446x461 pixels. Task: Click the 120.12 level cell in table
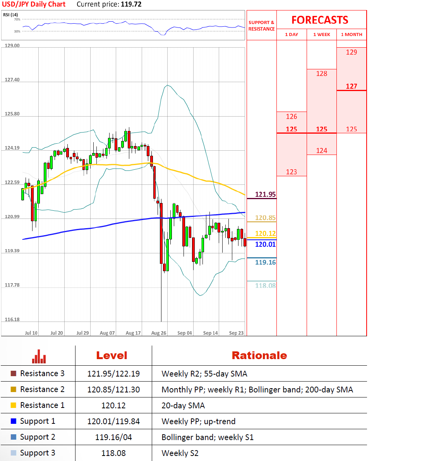pos(113,406)
